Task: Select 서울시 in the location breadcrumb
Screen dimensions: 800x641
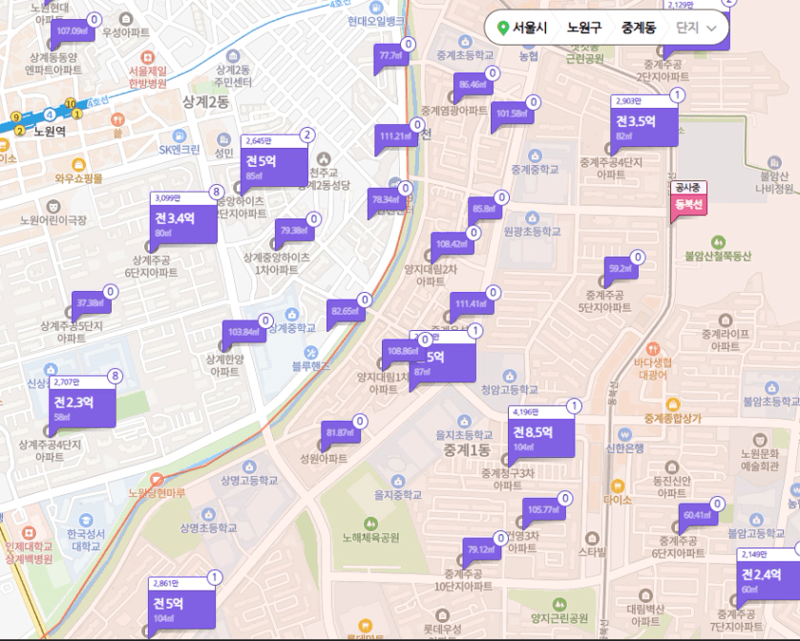Action: [x=530, y=28]
